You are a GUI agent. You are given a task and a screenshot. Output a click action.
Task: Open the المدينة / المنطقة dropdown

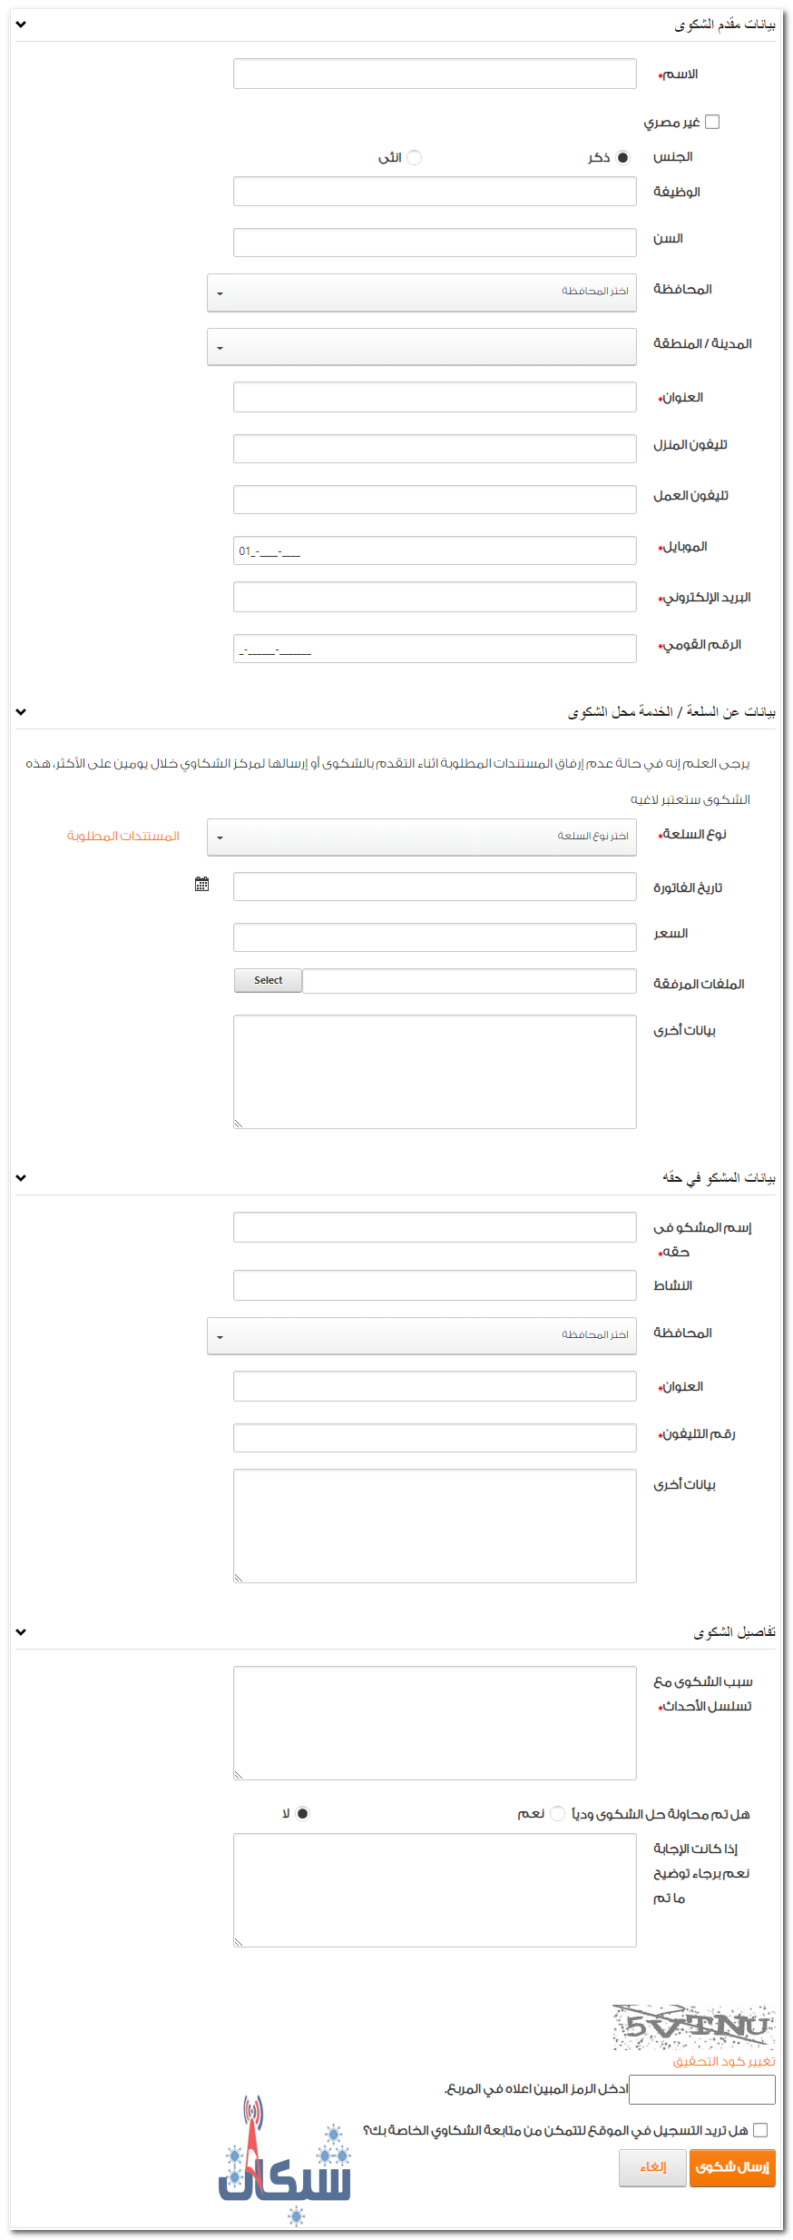pos(421,346)
